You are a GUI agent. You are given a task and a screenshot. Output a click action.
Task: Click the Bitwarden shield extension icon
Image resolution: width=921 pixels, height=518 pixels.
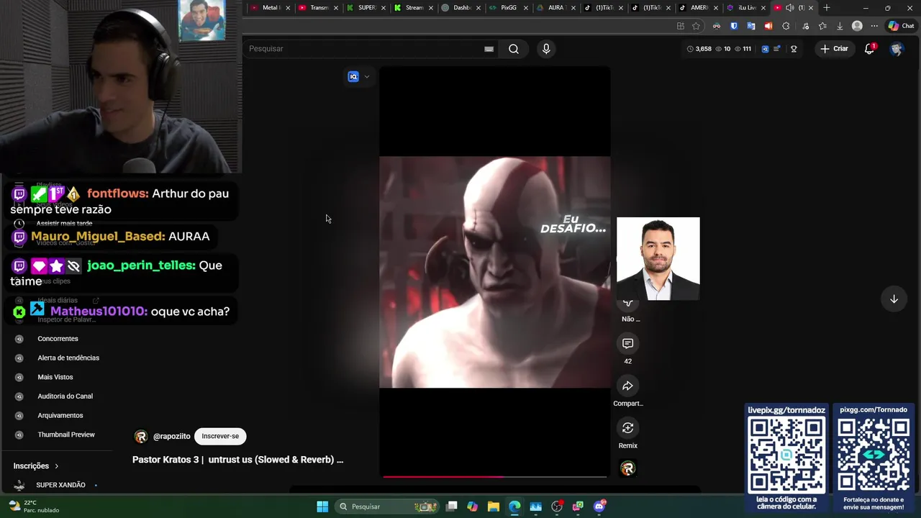(734, 26)
